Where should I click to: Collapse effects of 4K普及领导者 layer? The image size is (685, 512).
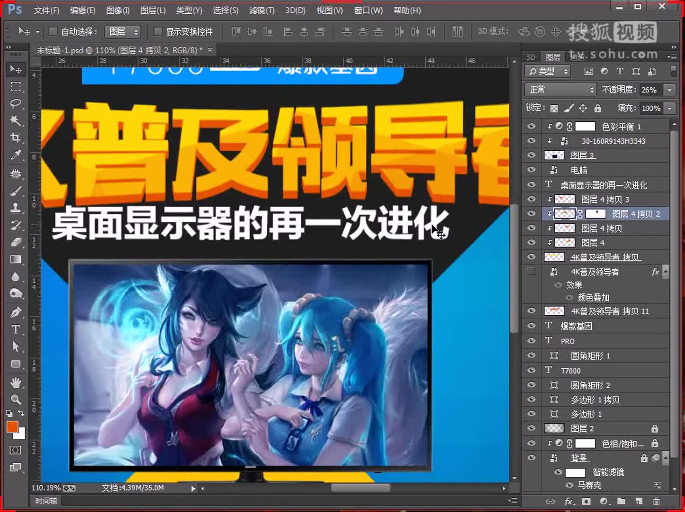point(666,271)
